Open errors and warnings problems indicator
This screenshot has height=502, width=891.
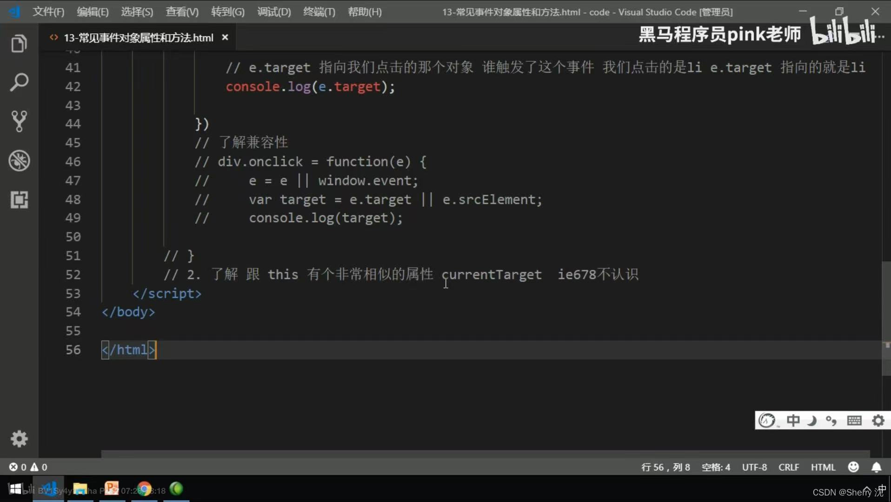[x=28, y=467]
